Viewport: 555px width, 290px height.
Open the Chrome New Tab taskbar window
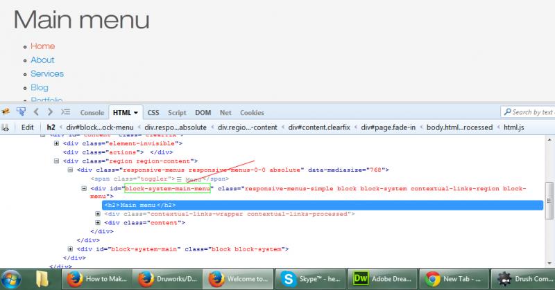(454, 279)
